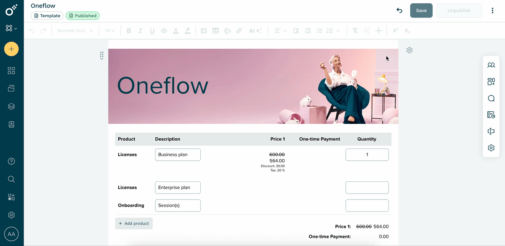Click the Template tag
The height and width of the screenshot is (246, 505).
tap(47, 16)
